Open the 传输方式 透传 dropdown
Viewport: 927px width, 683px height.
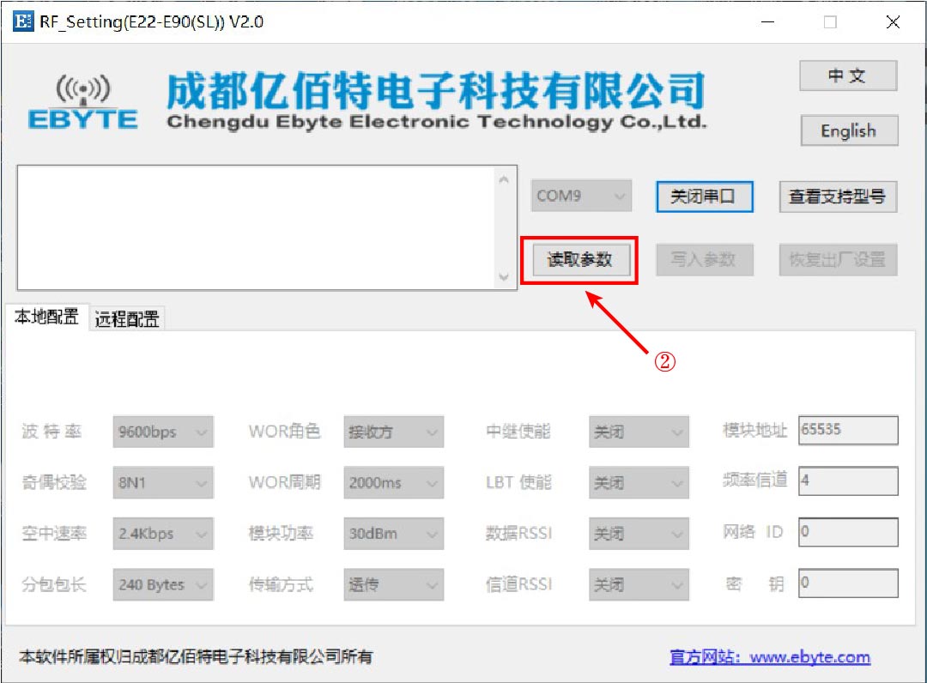(x=394, y=584)
